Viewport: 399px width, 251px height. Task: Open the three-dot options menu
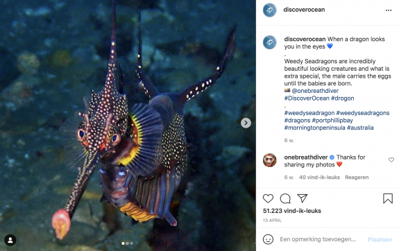[x=389, y=10]
